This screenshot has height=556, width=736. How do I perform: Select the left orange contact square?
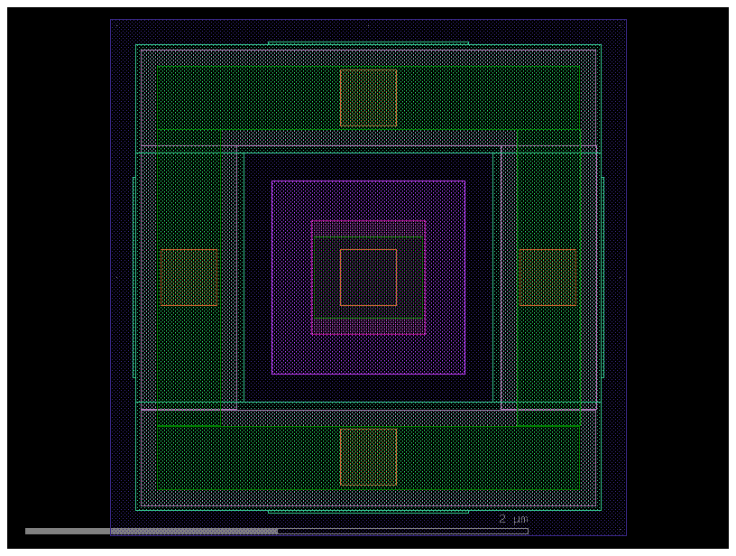(x=189, y=277)
